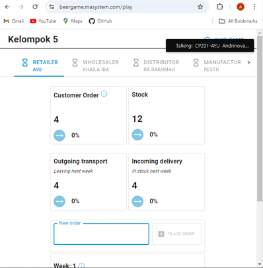Open the All Bookmarks folder
This screenshot has width=263, height=268.
click(x=238, y=21)
